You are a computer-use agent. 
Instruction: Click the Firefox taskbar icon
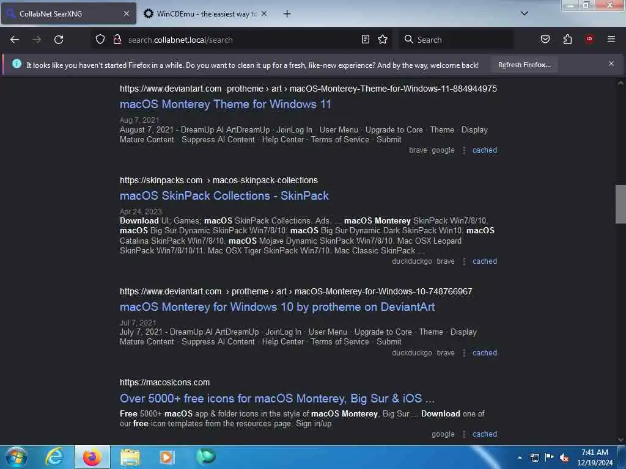92,457
